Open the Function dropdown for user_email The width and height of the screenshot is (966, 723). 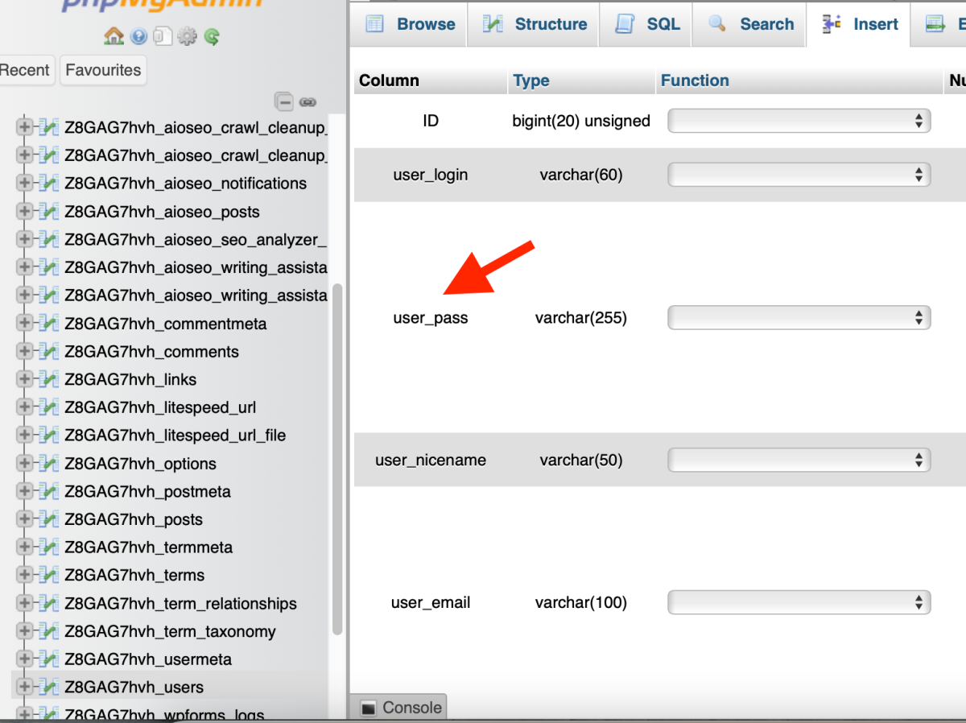tap(799, 602)
